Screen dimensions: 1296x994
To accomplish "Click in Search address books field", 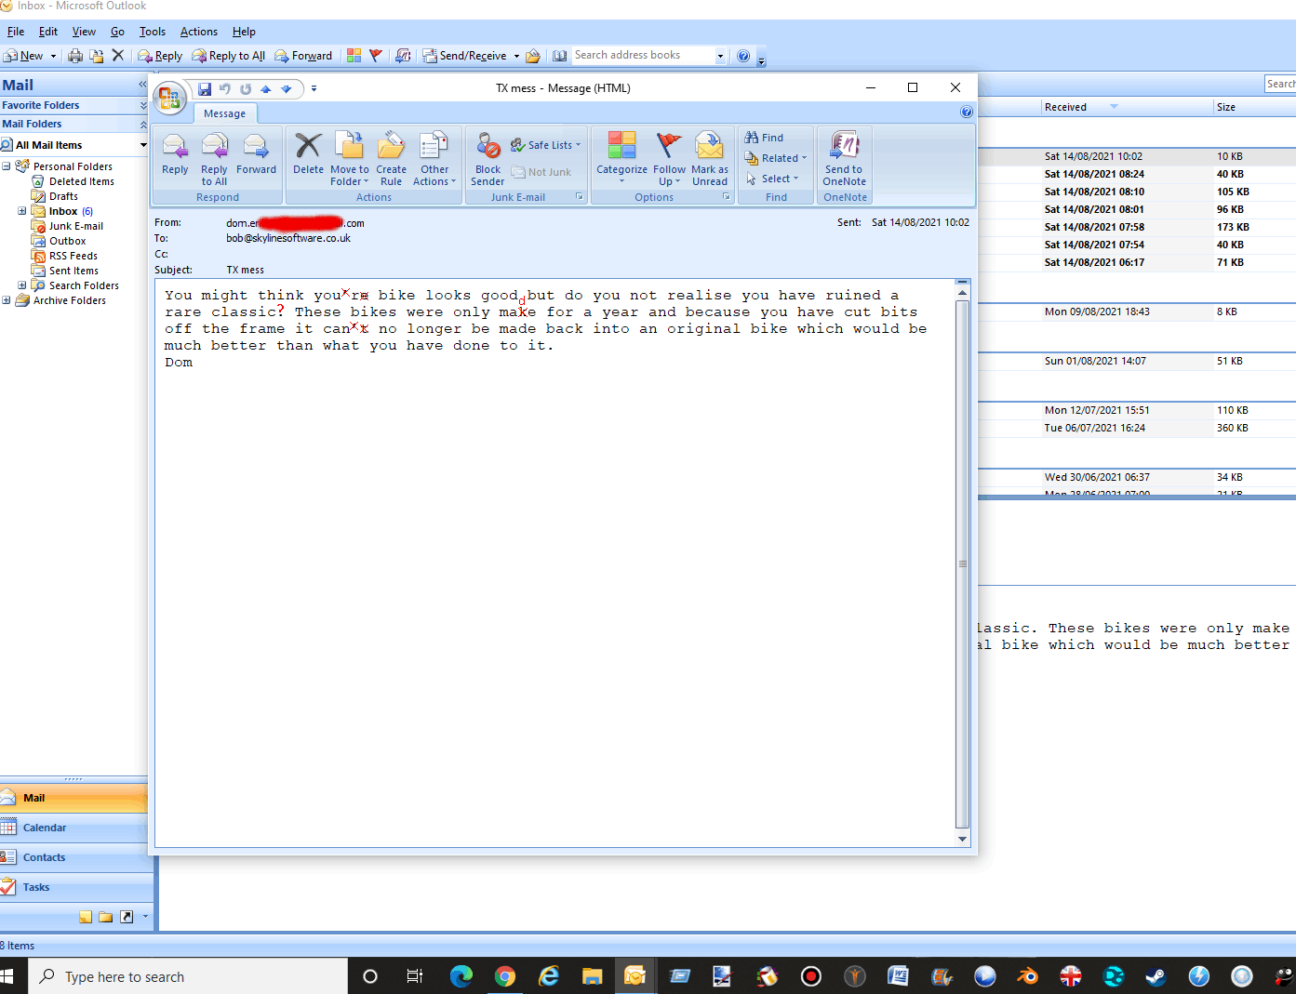I will click(x=642, y=56).
